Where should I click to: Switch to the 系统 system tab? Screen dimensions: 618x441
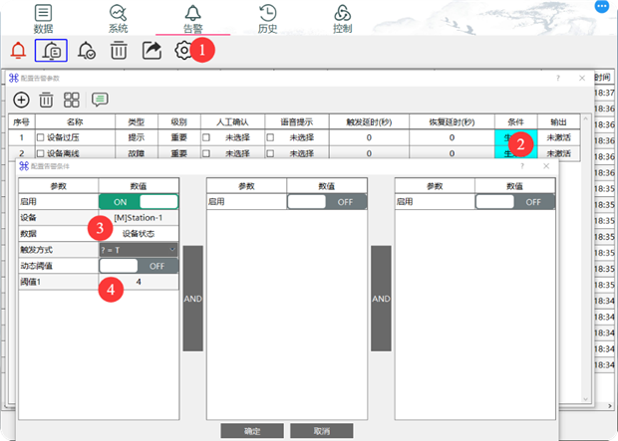click(118, 19)
